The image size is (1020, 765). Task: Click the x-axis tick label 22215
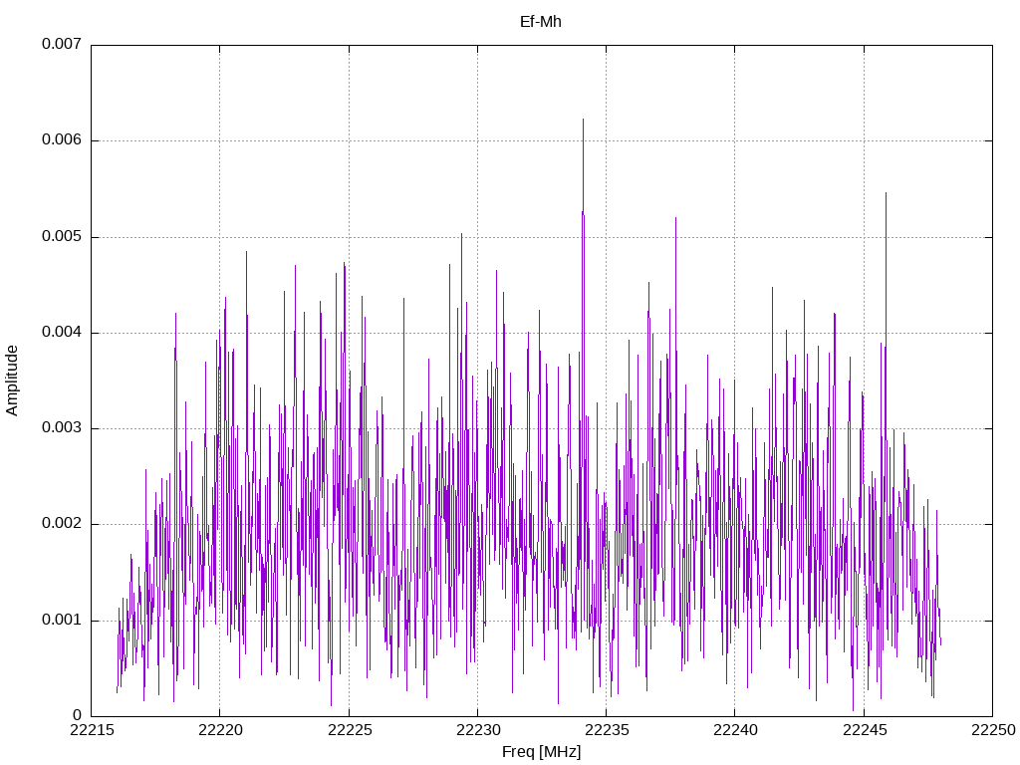pos(91,730)
